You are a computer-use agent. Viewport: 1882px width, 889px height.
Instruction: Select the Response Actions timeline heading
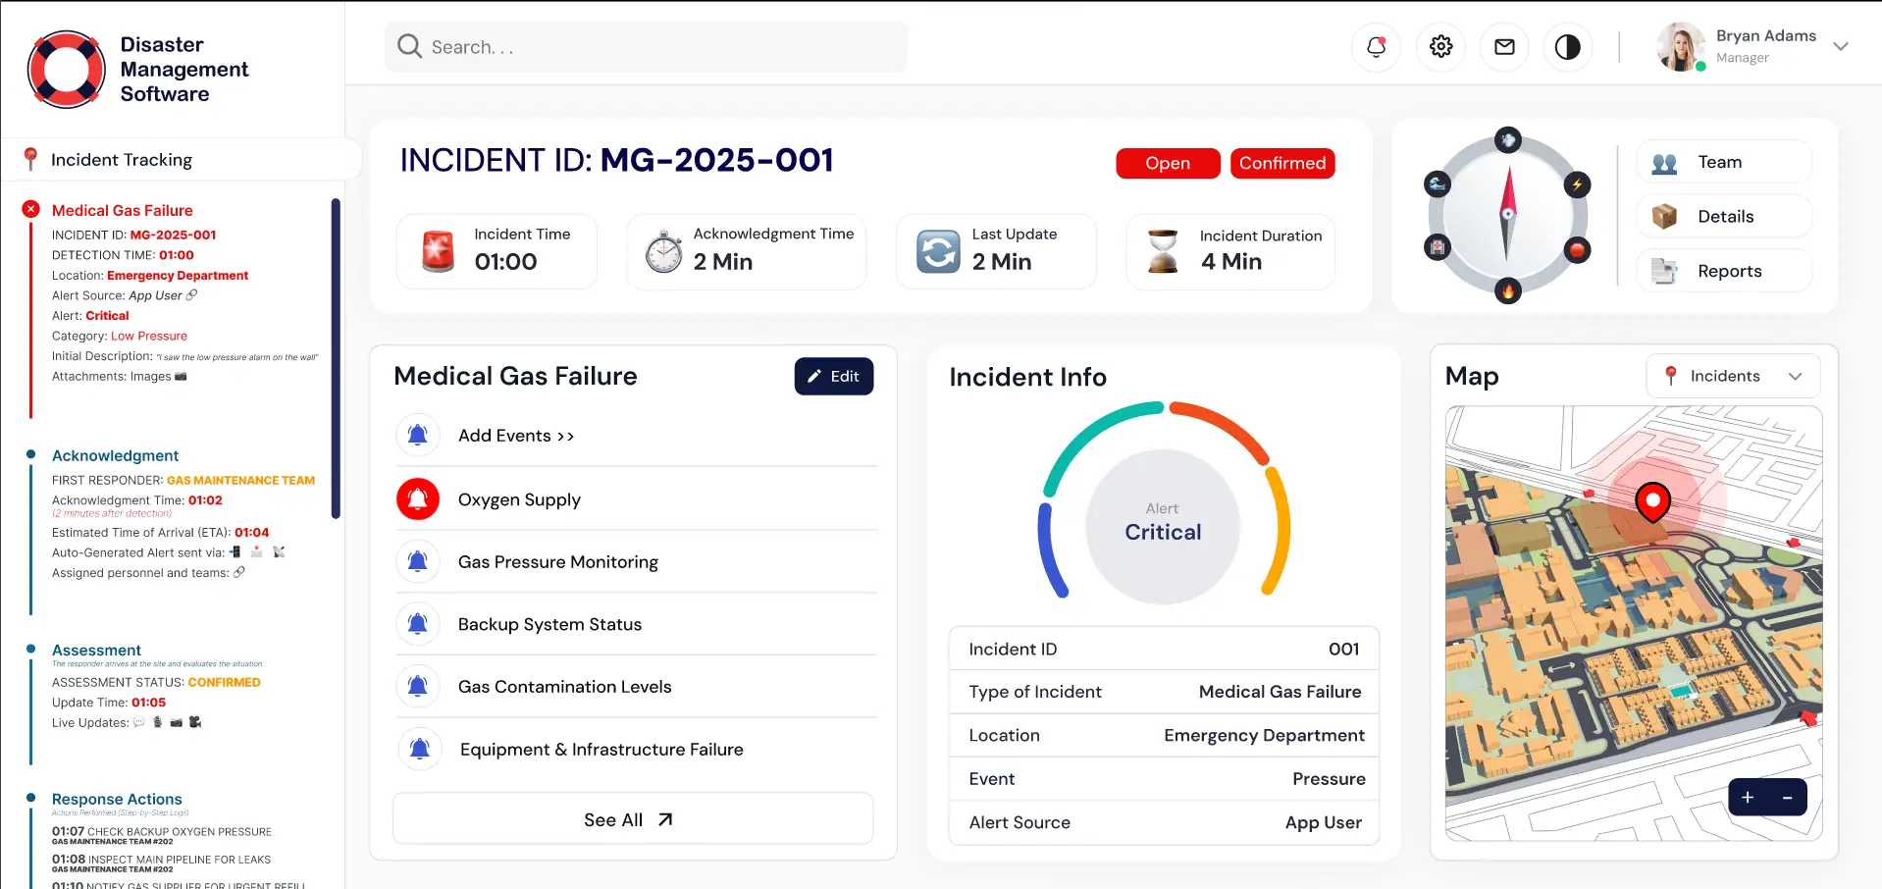(x=117, y=799)
